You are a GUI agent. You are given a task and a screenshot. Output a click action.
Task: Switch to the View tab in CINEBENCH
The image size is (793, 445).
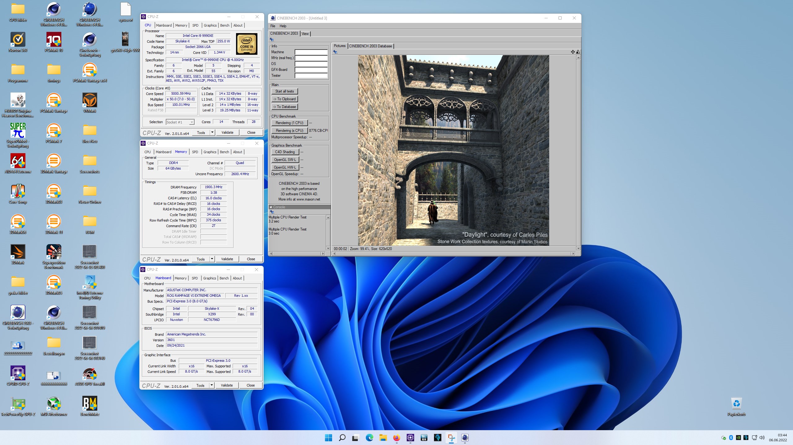[305, 34]
